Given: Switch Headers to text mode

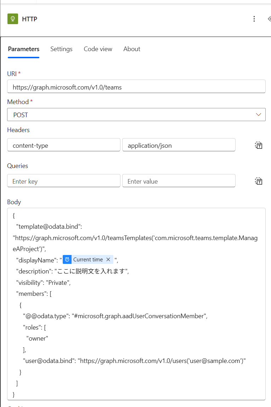Looking at the screenshot, I should coord(259,145).
